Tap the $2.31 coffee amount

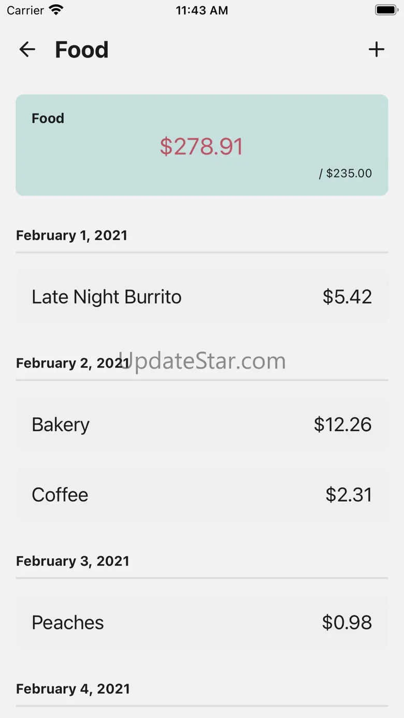tap(349, 495)
